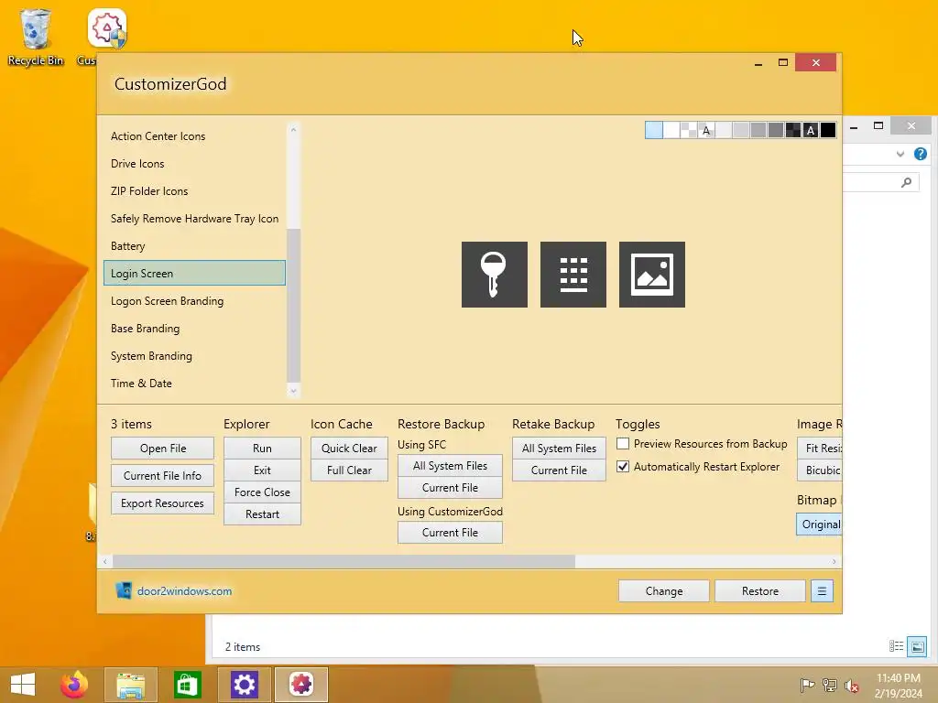Uncheck Automatically Restart Explorer
The image size is (938, 703).
coord(623,466)
